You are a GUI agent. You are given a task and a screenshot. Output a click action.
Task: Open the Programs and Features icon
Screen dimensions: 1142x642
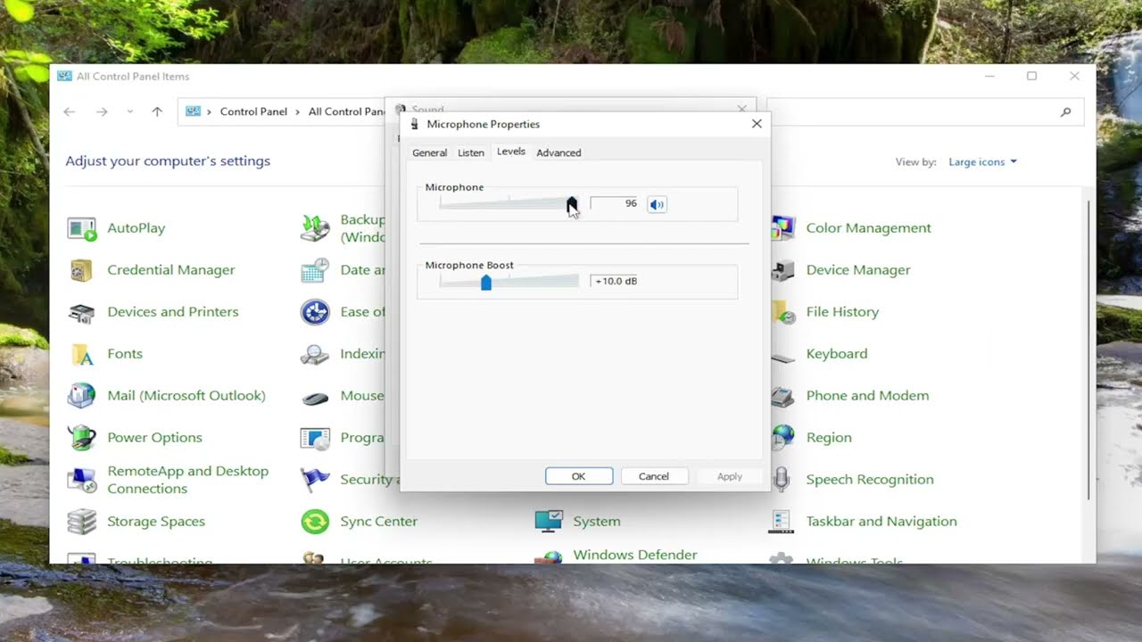pos(315,438)
